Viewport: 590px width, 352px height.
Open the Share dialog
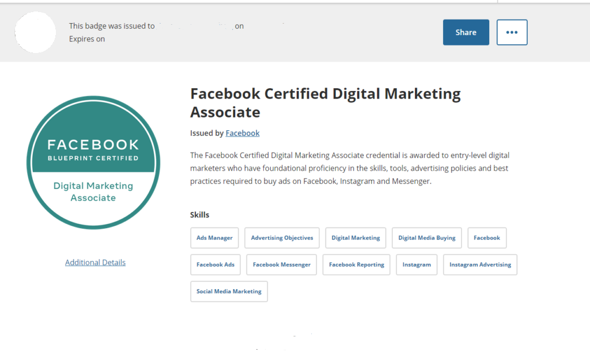(466, 32)
